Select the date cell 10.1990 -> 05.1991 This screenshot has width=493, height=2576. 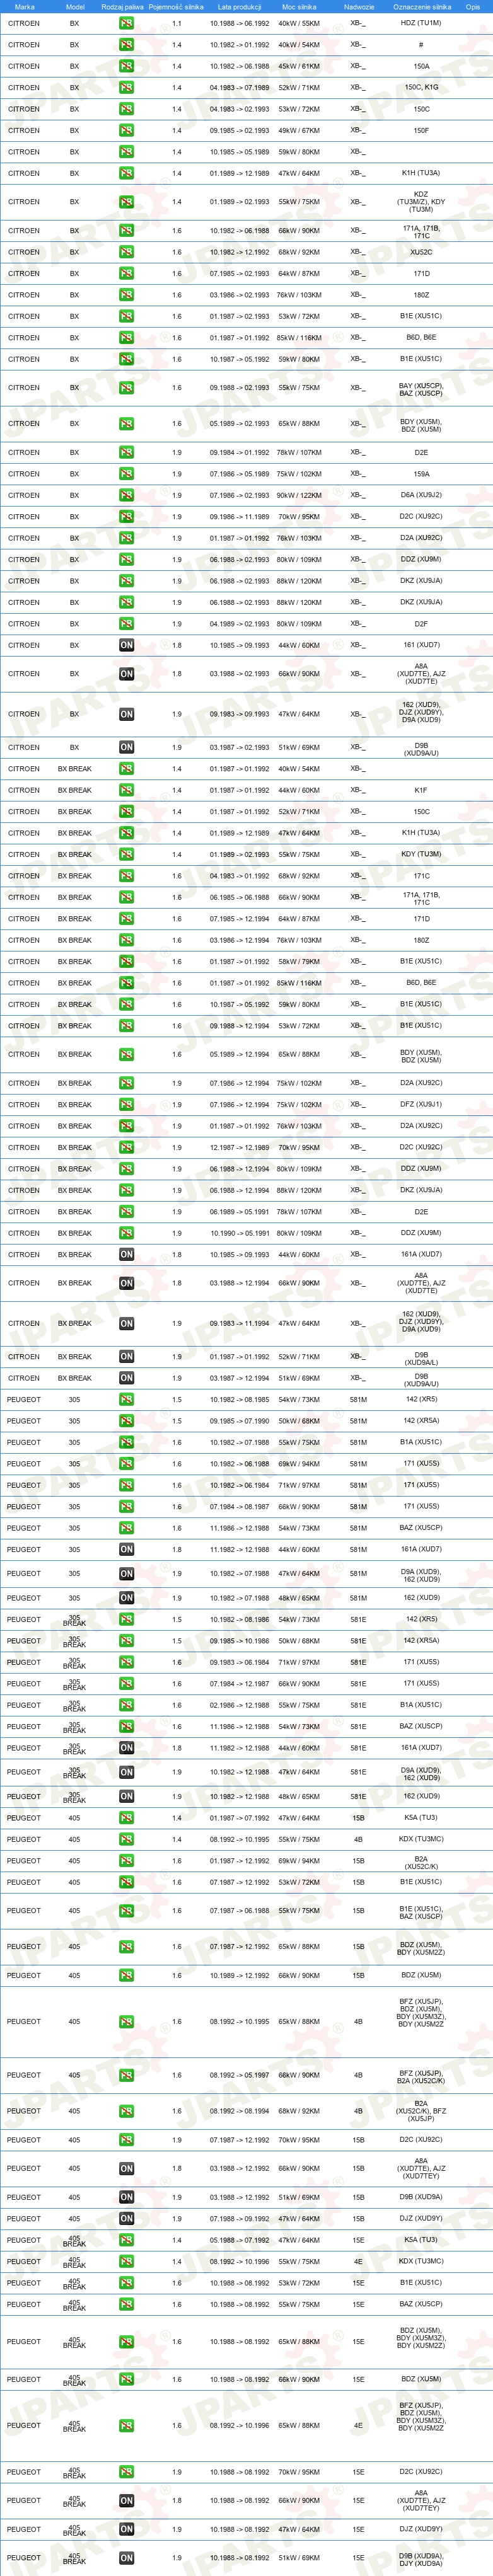239,1233
